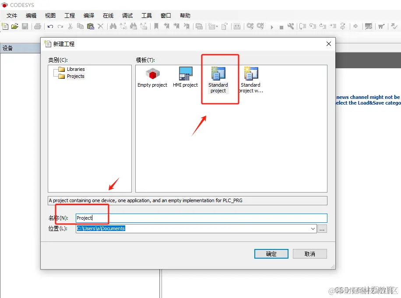Click the shopping cart store icon
This screenshot has height=298, width=401.
[x=381, y=26]
